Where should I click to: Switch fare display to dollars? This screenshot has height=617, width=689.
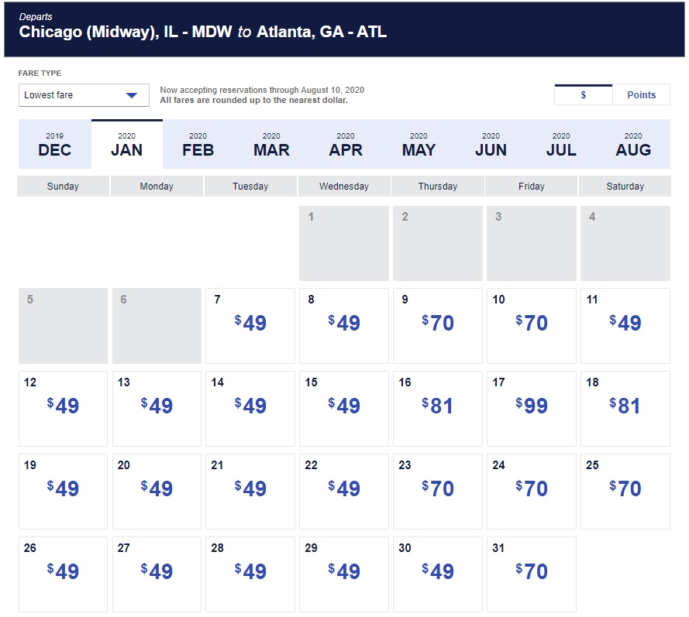tap(583, 95)
